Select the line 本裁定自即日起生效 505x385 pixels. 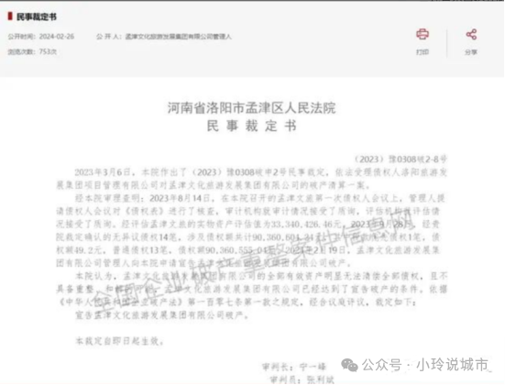click(x=119, y=341)
